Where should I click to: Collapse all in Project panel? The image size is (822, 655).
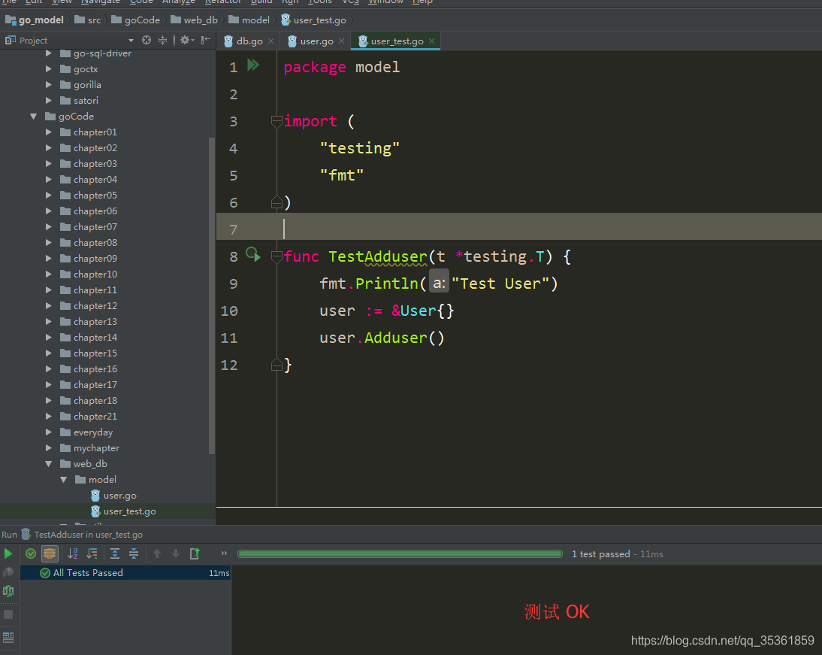(163, 40)
